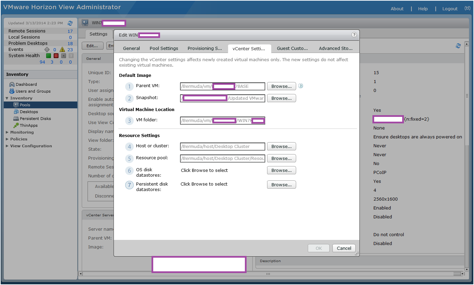Click the Persistent Disks icon
Screen dimensions: 474x285
pos(16,119)
